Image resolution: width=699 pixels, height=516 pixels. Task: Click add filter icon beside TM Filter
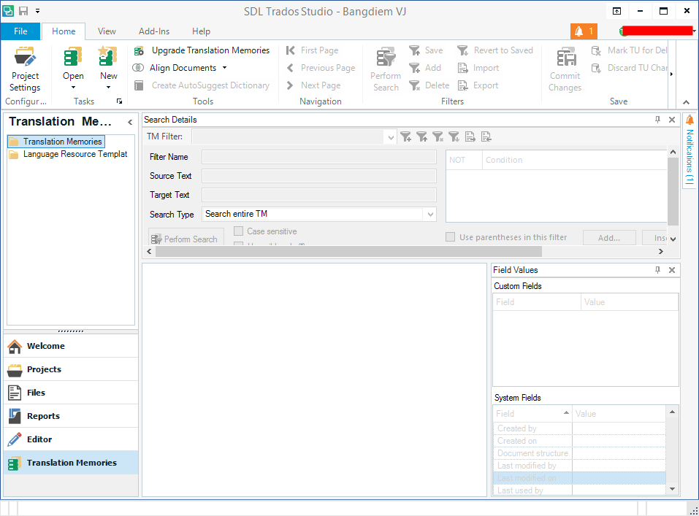click(405, 136)
